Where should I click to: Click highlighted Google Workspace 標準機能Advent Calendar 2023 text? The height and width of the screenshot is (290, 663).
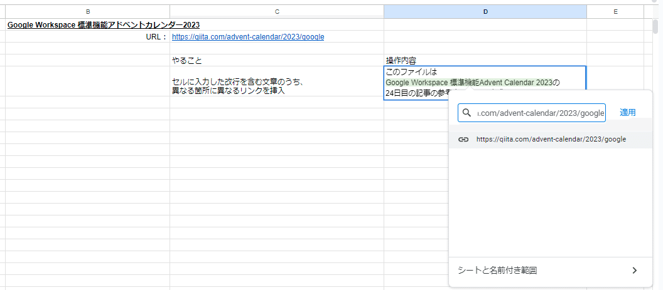click(470, 82)
